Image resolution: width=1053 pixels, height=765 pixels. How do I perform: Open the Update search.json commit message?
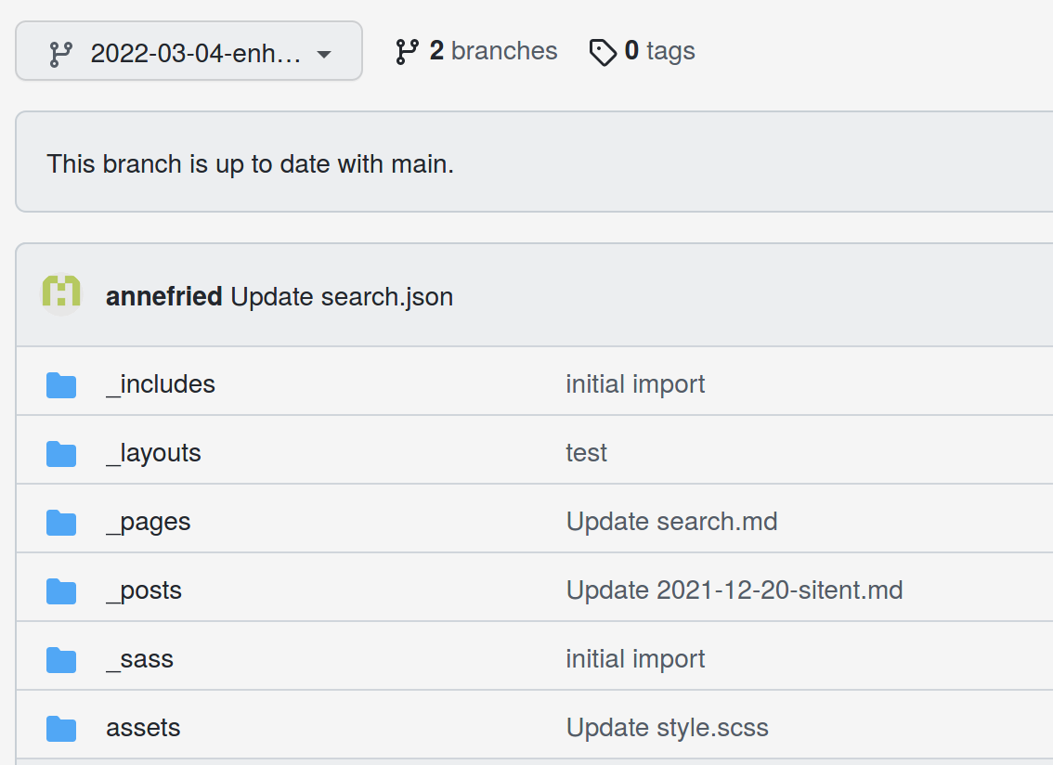click(x=342, y=297)
